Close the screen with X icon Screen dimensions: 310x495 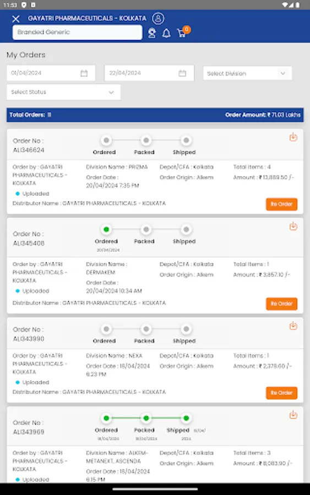tap(16, 19)
